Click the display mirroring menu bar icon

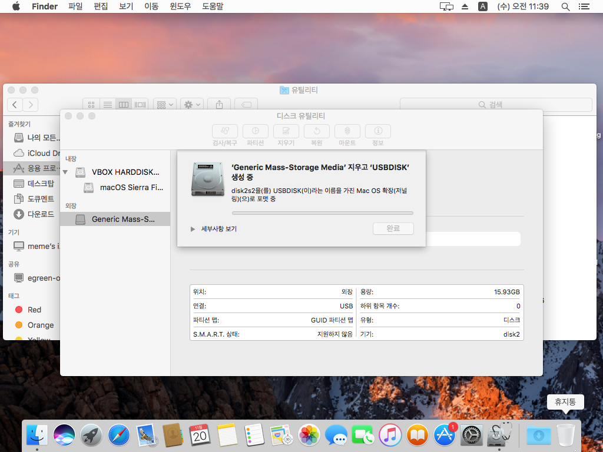446,6
